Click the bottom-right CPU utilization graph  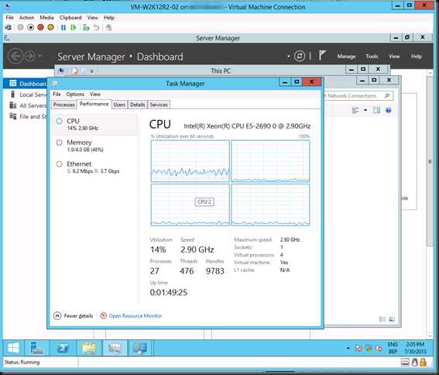pyautogui.click(x=270, y=205)
